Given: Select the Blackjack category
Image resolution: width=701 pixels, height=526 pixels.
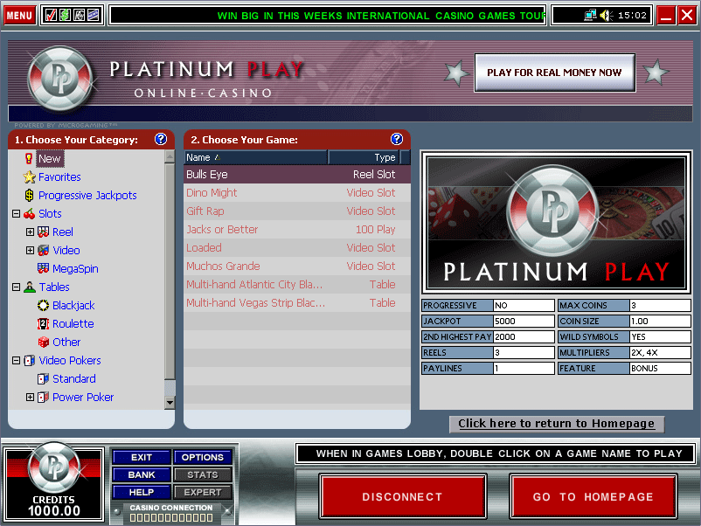Looking at the screenshot, I should (x=73, y=305).
